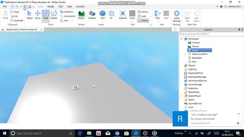Switch to the PLUGINS tab
This screenshot has height=137, width=244.
(80, 7)
